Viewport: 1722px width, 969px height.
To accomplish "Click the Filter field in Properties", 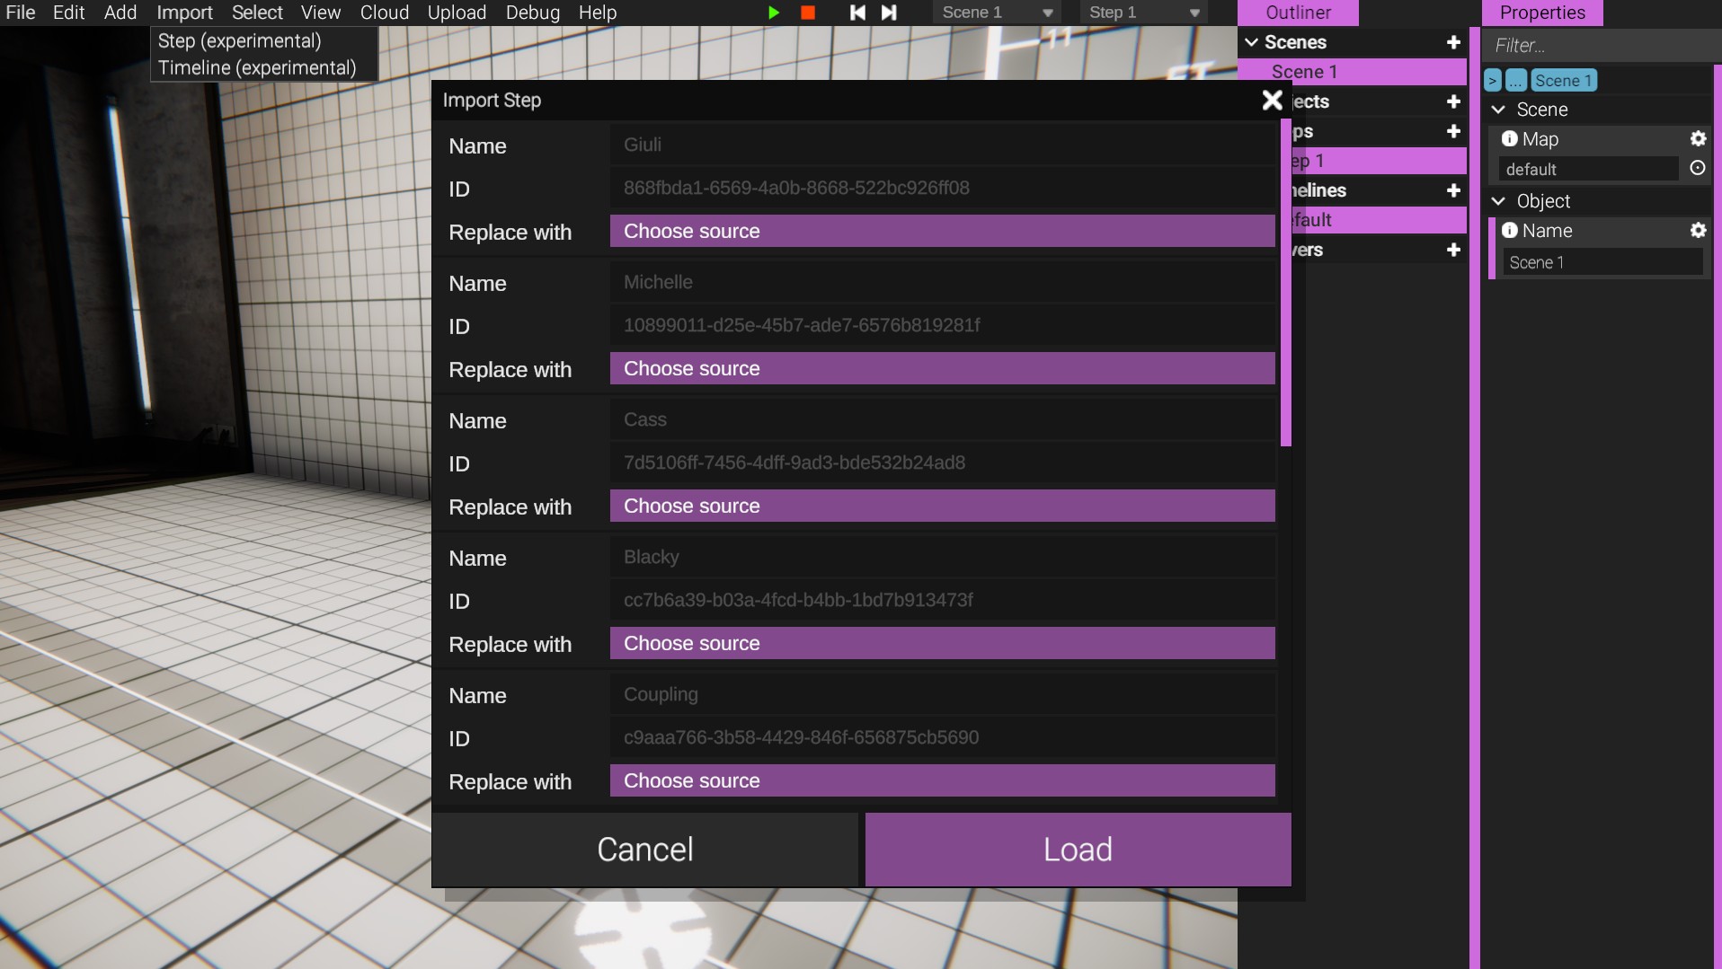I will (1601, 45).
